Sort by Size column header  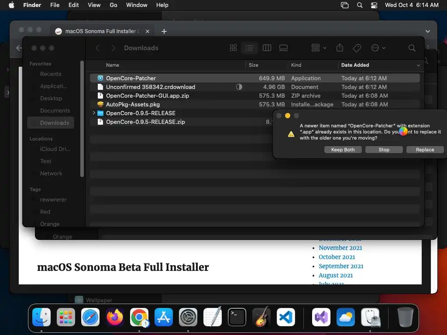coord(253,65)
